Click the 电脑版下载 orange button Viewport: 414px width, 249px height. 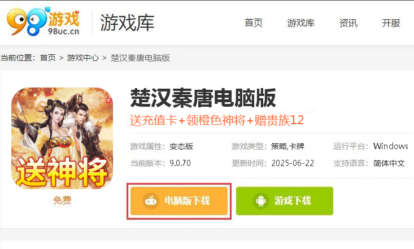179,201
